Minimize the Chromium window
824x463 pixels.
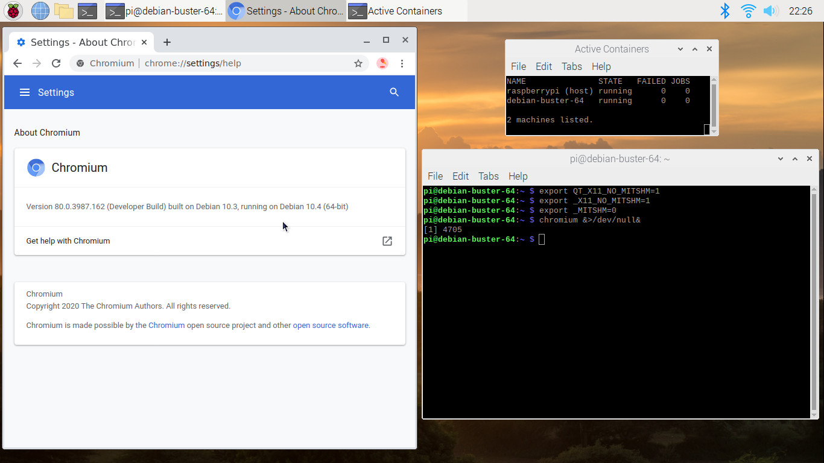point(367,40)
